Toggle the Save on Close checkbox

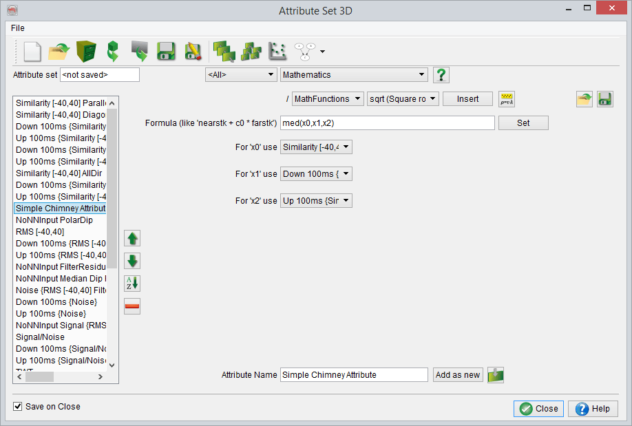(18, 407)
